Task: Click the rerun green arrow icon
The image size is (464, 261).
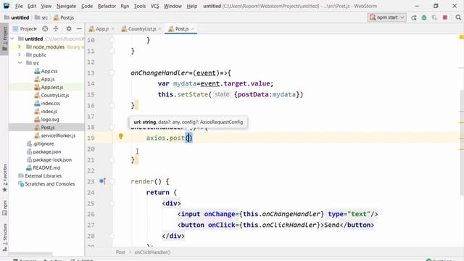Action: pyautogui.click(x=414, y=17)
